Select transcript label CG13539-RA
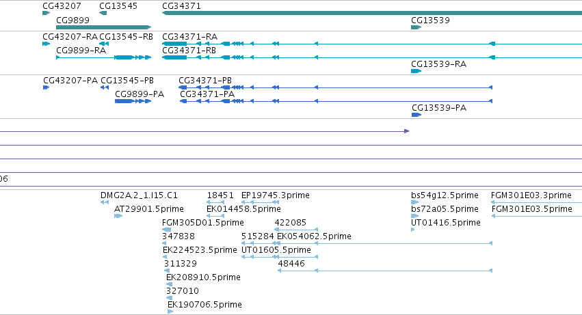Viewport: 582px width, 315px height. pyautogui.click(x=439, y=64)
